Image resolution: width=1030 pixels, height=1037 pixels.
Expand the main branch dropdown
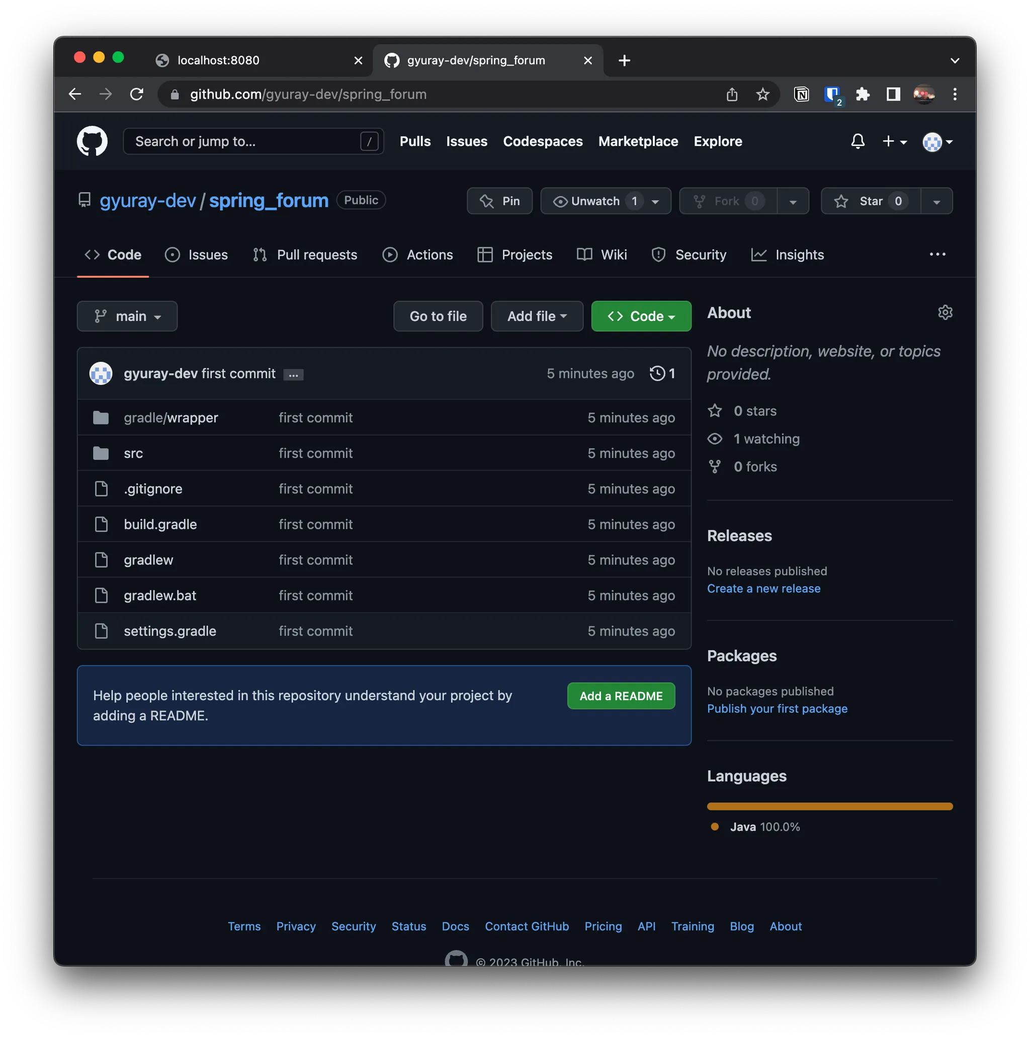tap(127, 316)
